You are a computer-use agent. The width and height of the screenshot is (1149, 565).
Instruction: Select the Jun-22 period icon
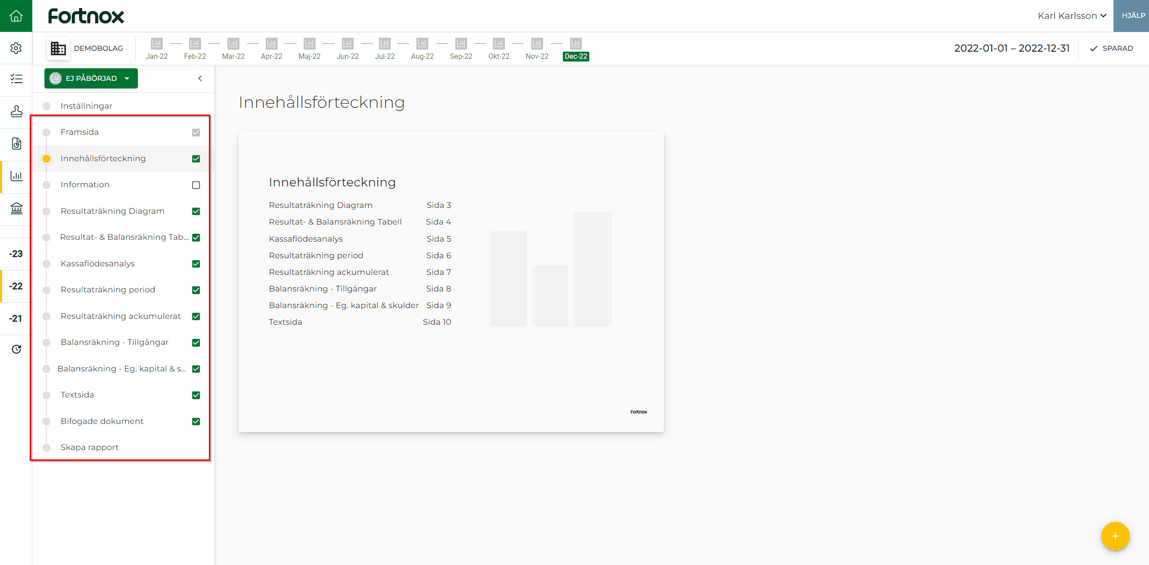tap(348, 43)
